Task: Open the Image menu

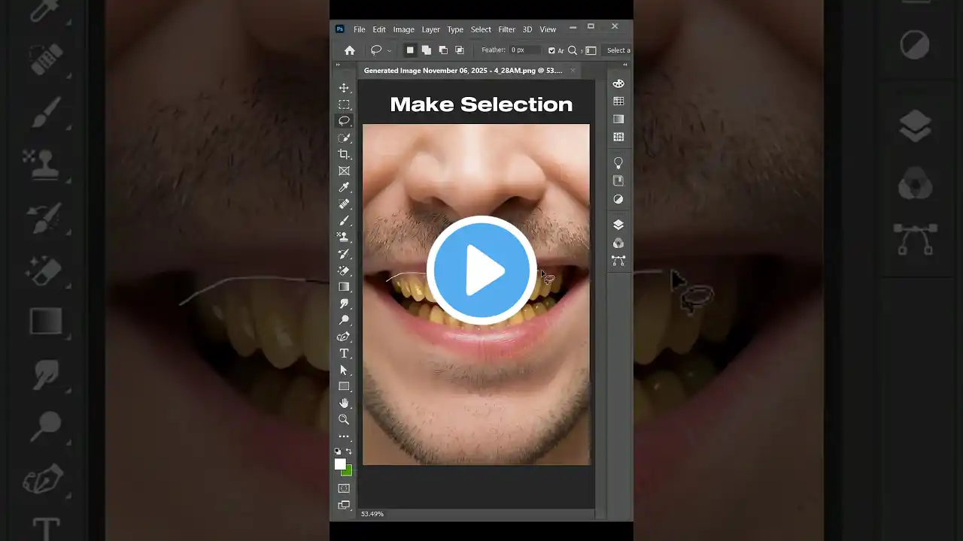Action: pyautogui.click(x=403, y=29)
